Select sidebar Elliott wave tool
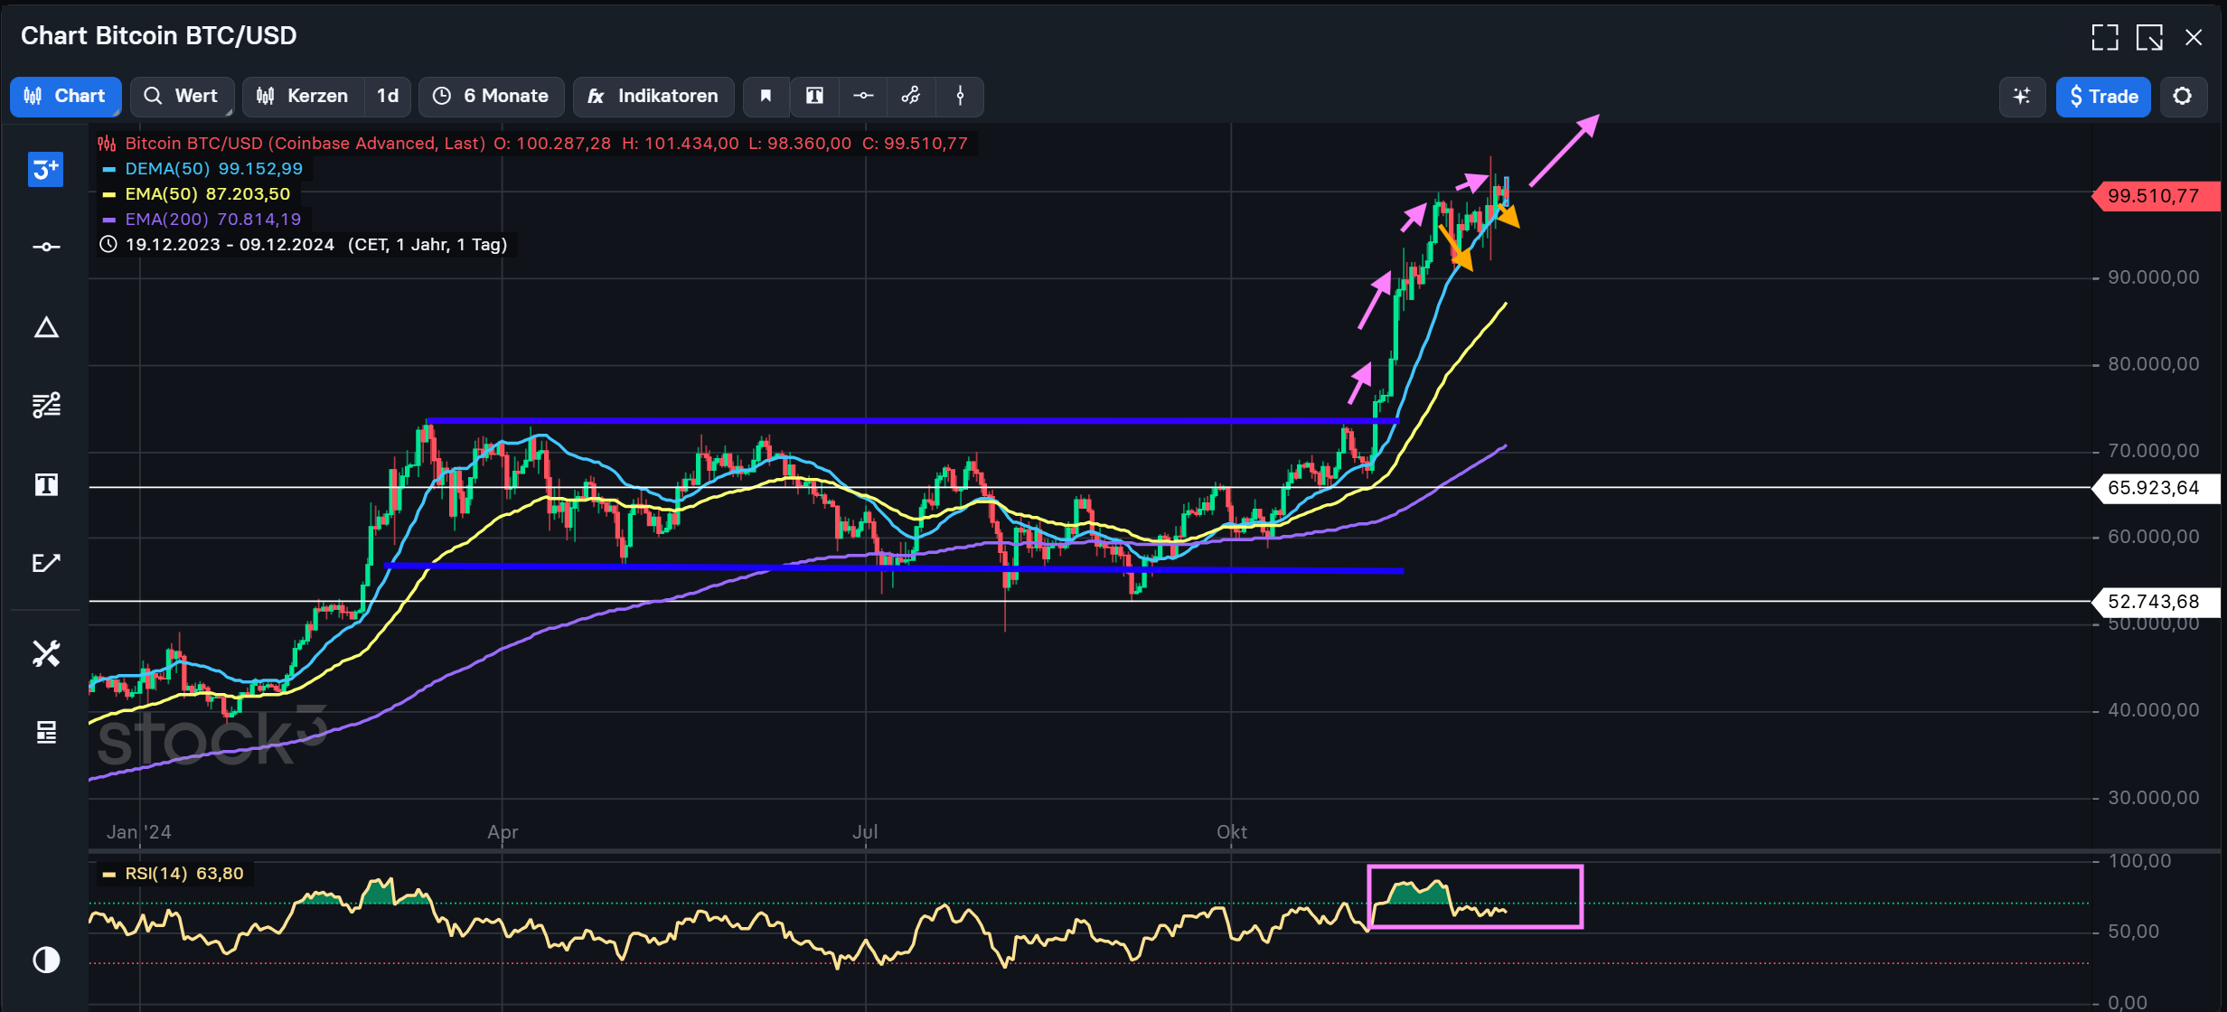 46,563
